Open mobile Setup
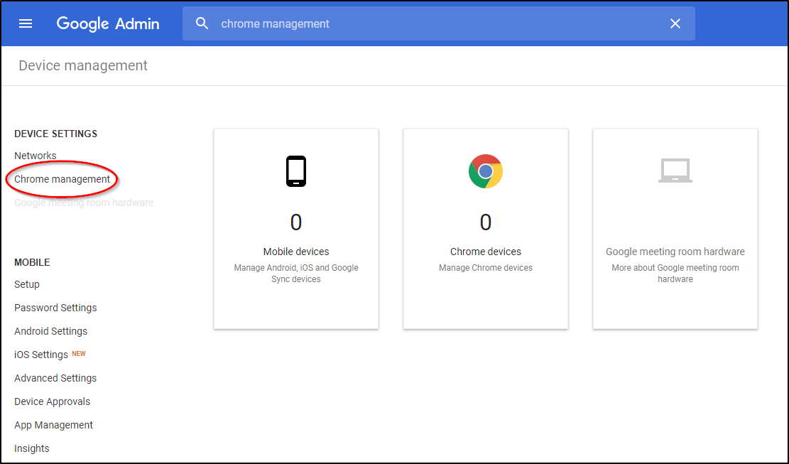Image resolution: width=789 pixels, height=464 pixels. (27, 284)
